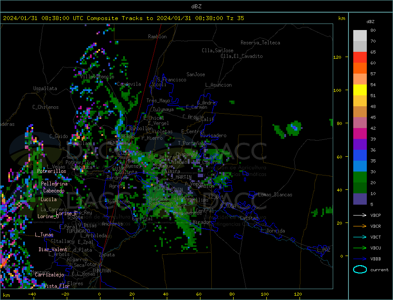Click the Palmira place label
Screen dimensions: 393x300
pyautogui.click(x=171, y=171)
